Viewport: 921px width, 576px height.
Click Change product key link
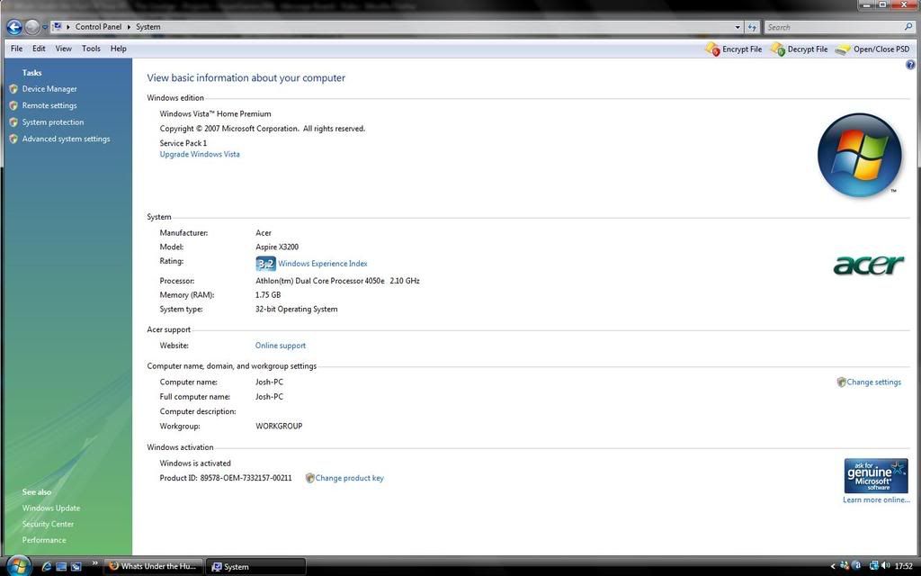pos(350,478)
